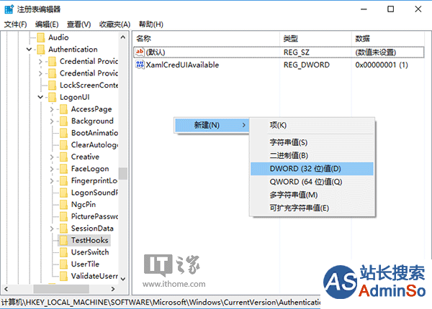Click the tree horizontal scroll-right arrow
The width and height of the screenshot is (432, 309).
coord(113,289)
